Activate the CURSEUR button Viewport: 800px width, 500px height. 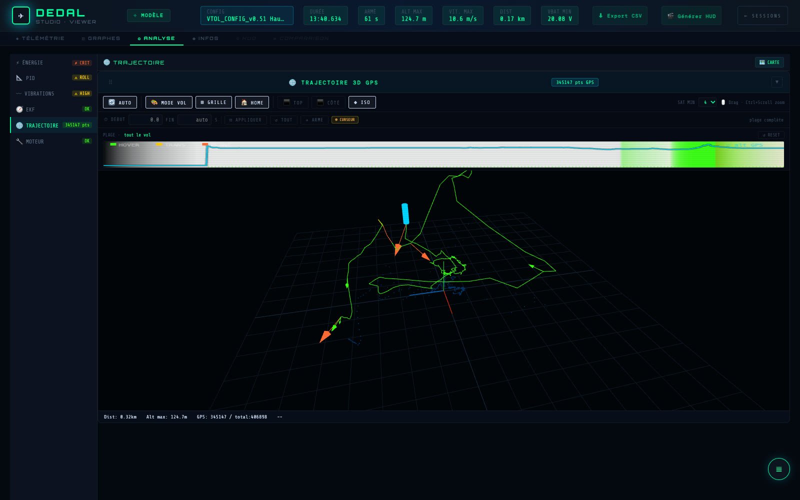(x=345, y=120)
